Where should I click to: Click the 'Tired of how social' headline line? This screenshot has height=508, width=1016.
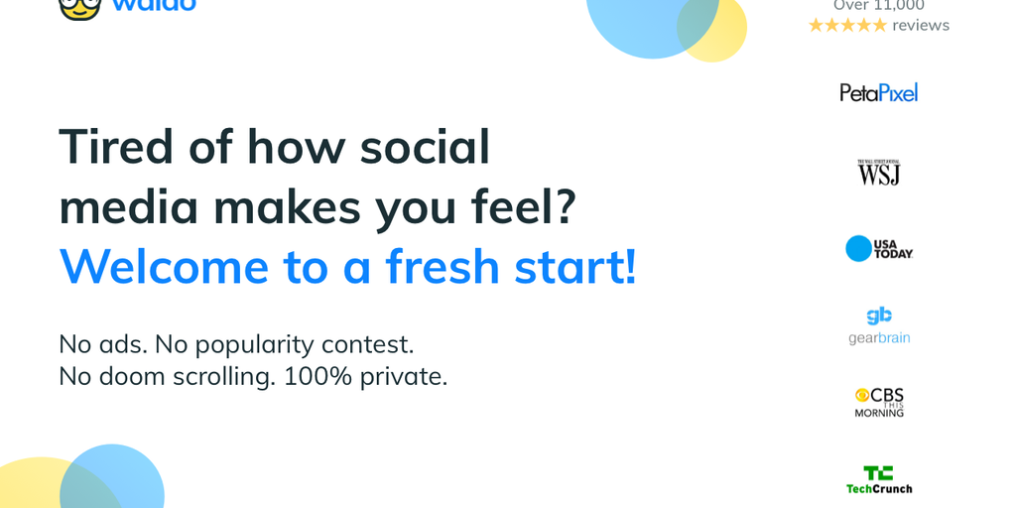point(275,147)
